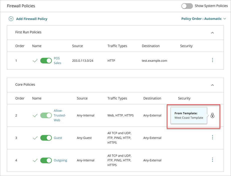Enable the Allow-Trusted-Web policy toggle
Screen dimensions: 231x176
coord(46,115)
